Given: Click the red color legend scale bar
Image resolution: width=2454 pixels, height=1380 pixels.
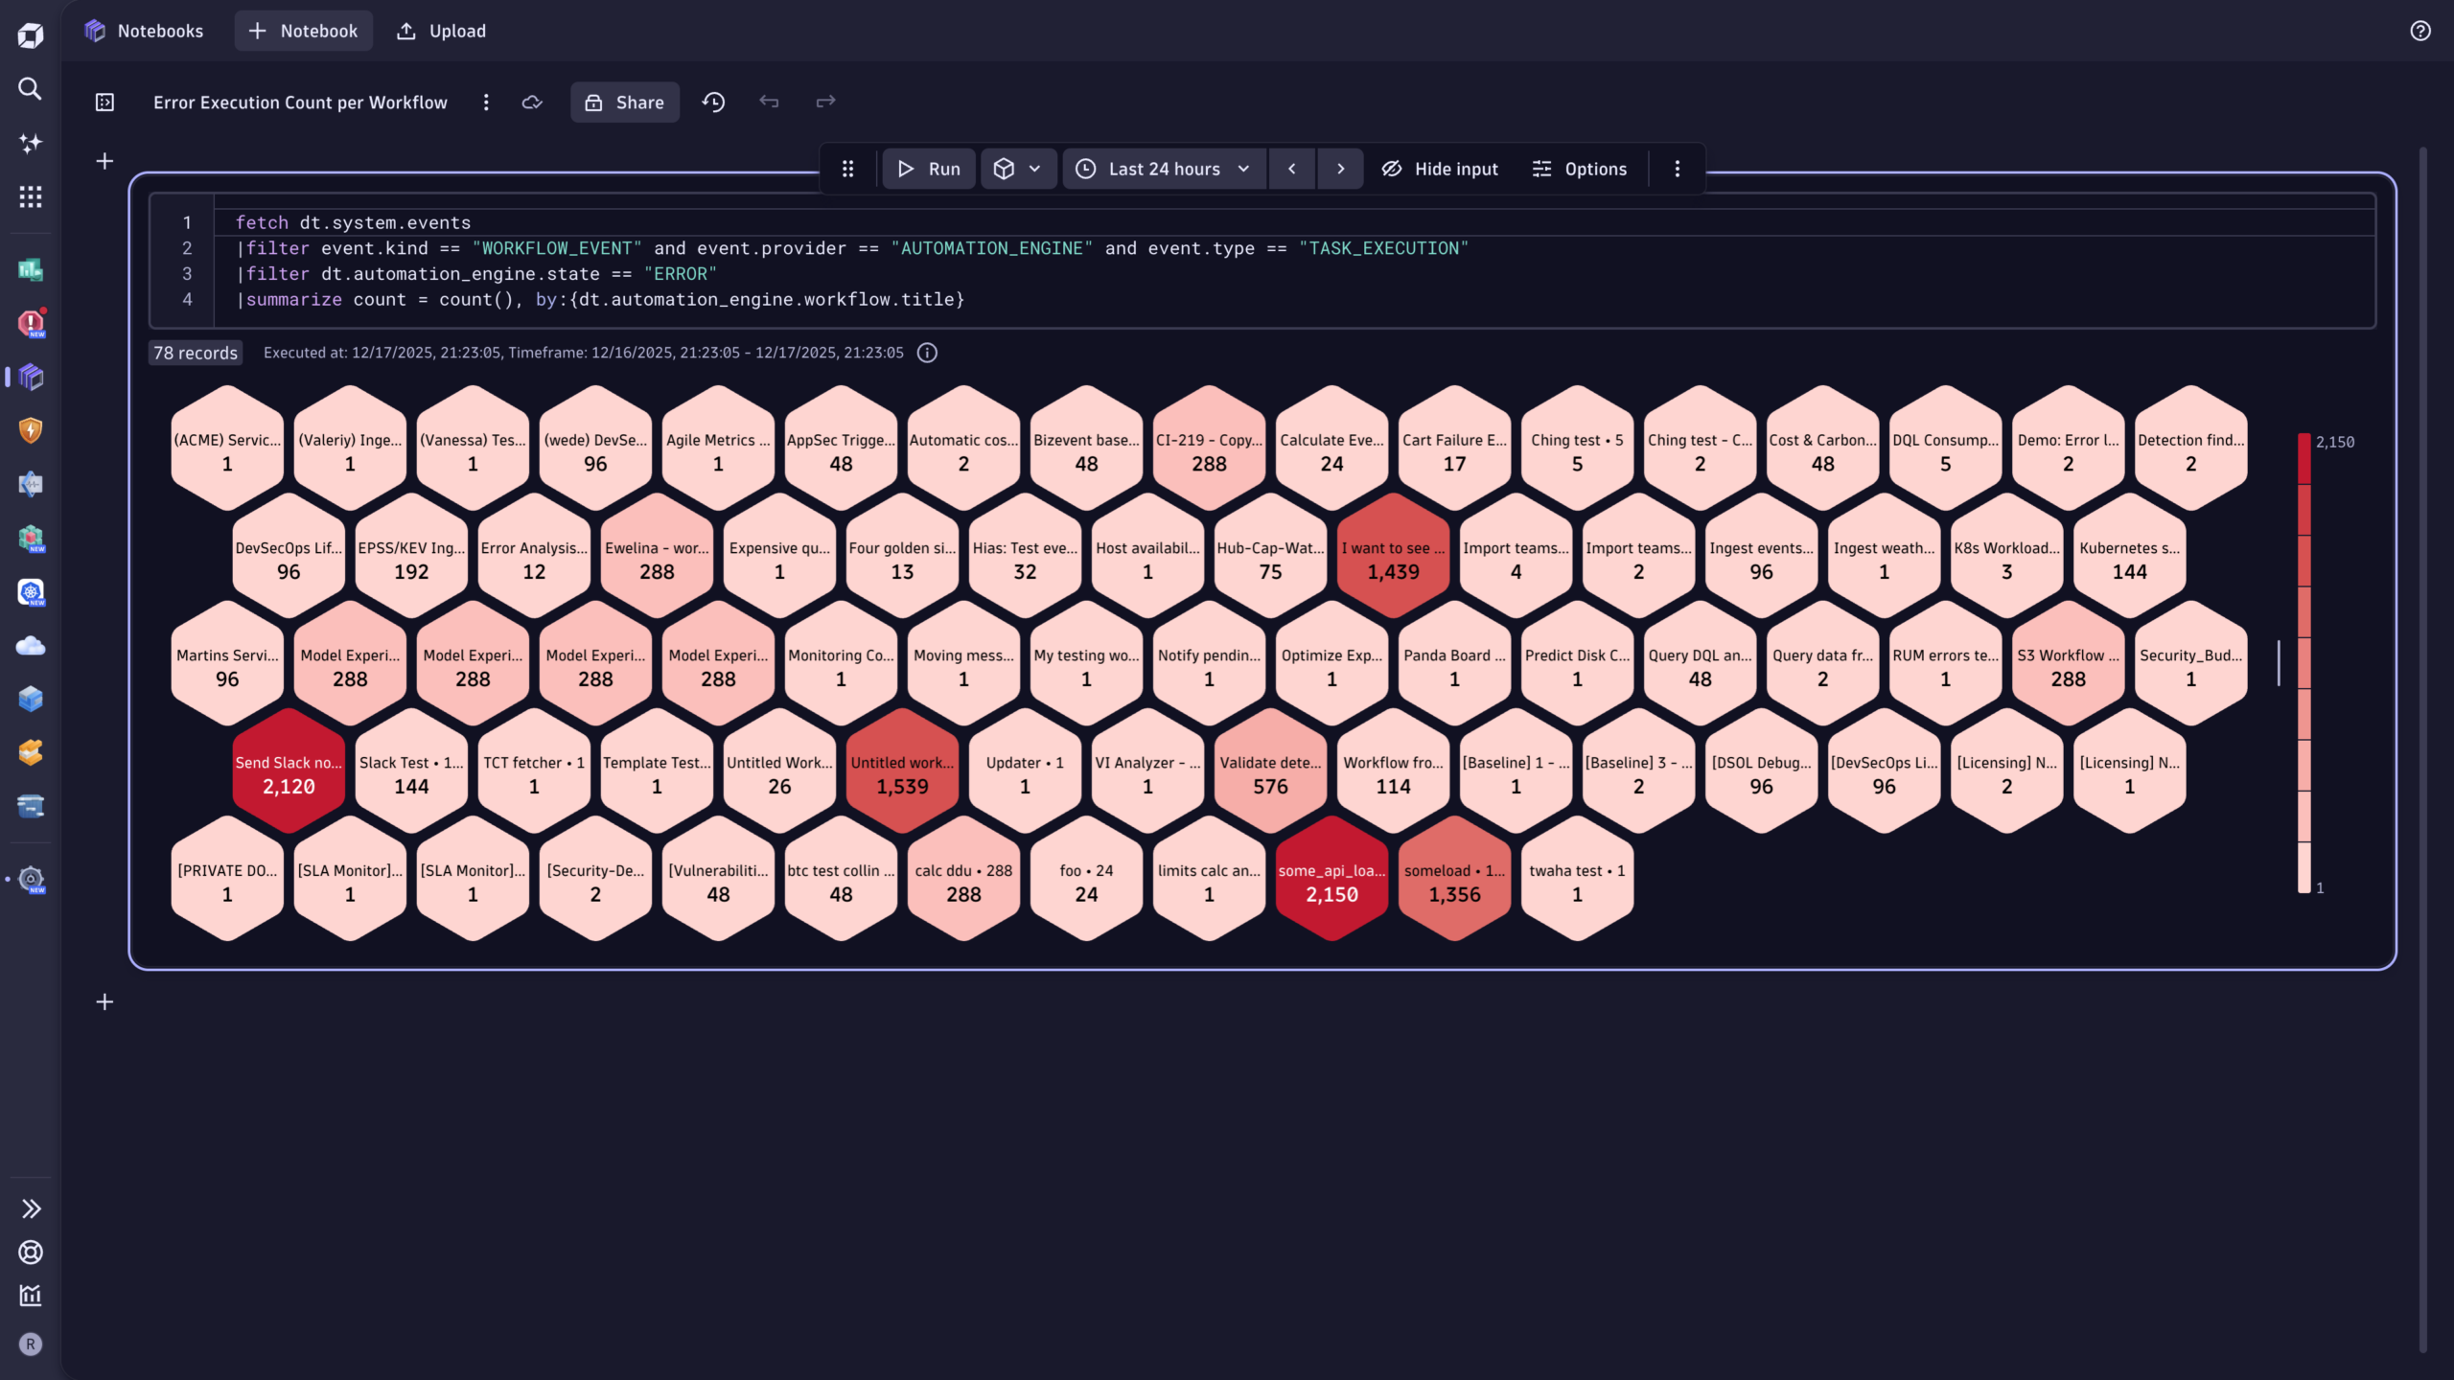Looking at the screenshot, I should pos(2304,663).
